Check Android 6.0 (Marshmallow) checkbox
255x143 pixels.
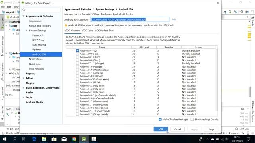click(78, 70)
